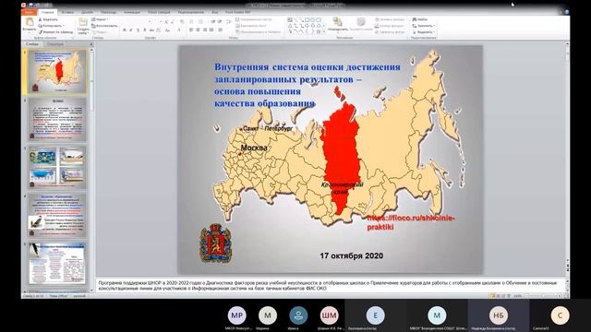Click the date text '17 октября 2020'
591x332 pixels.
(x=352, y=255)
